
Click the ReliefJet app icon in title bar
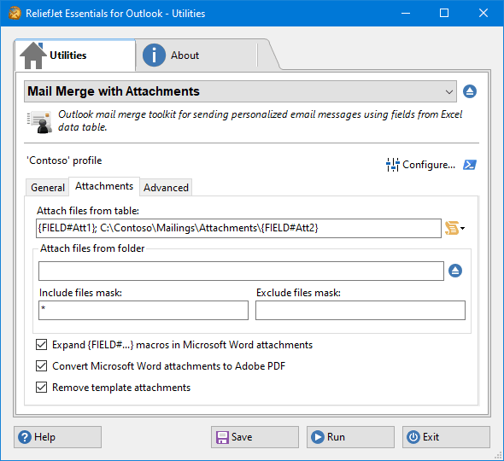tap(15, 14)
